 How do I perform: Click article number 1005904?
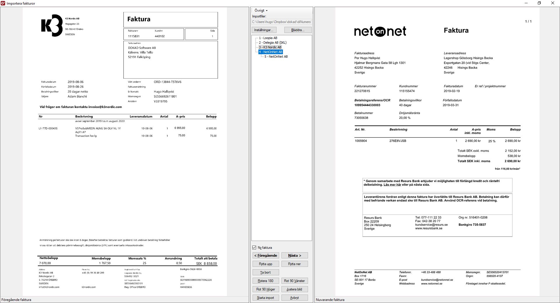coord(361,141)
